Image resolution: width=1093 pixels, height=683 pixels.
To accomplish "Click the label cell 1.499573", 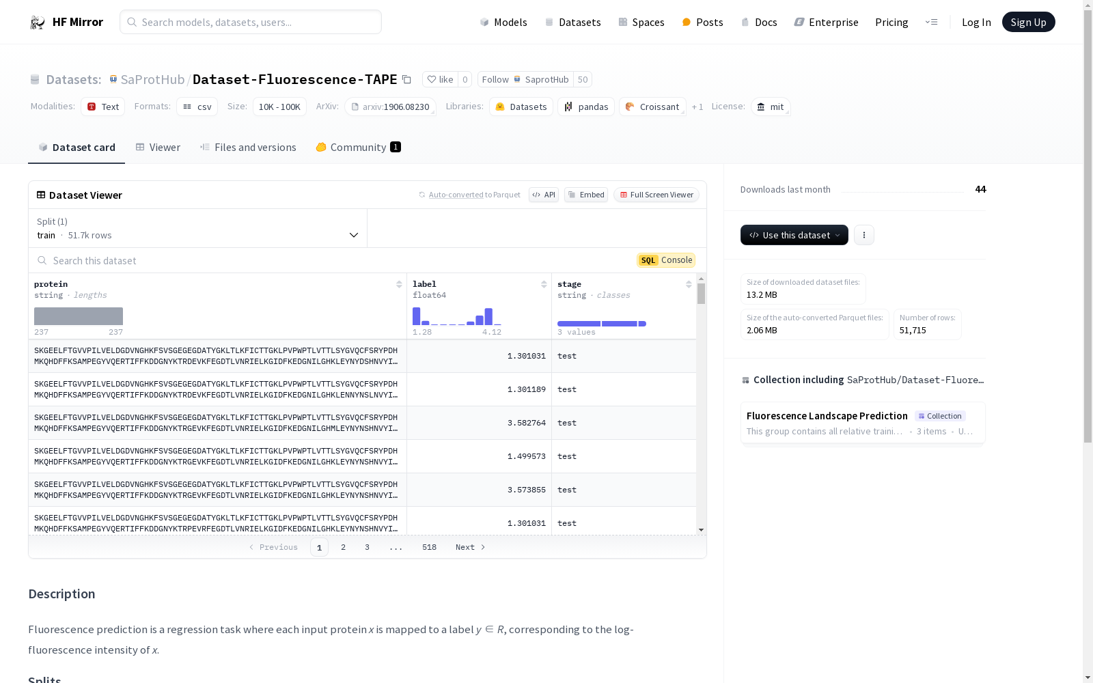I will 480,456.
